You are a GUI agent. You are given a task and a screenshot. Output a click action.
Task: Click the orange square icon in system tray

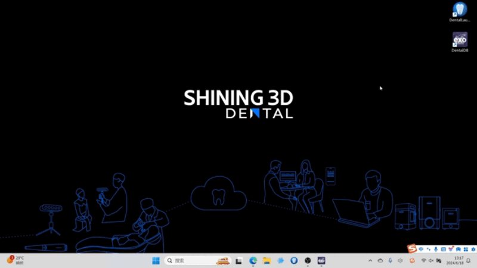412,260
